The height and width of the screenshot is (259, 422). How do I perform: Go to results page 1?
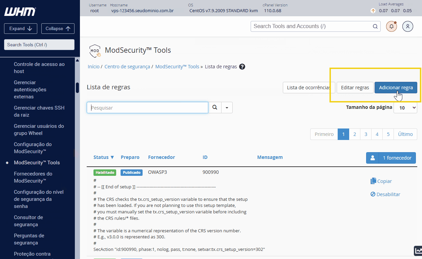pyautogui.click(x=343, y=134)
